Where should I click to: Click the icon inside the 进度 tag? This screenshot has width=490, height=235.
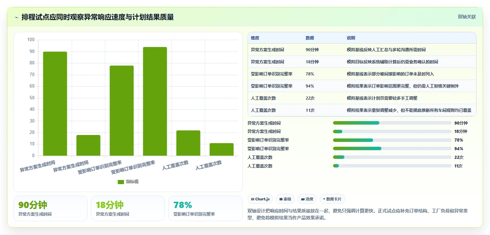[x=303, y=199]
